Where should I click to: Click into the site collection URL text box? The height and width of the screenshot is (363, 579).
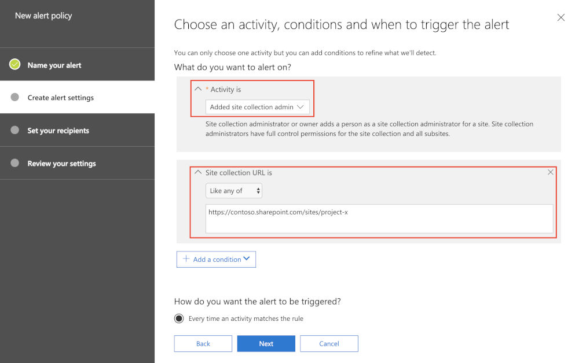click(x=379, y=218)
